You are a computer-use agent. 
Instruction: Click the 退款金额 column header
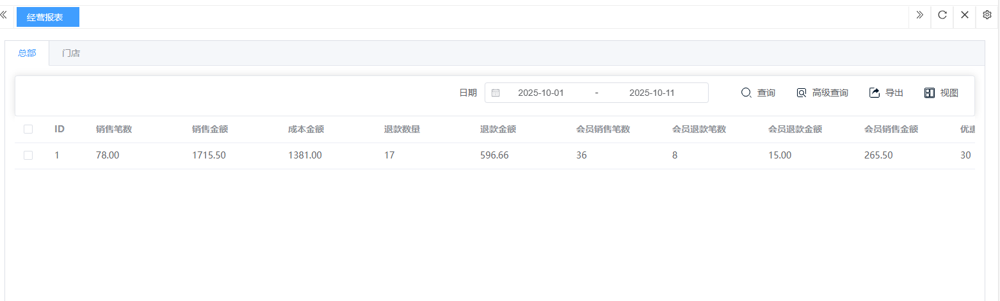coord(498,129)
